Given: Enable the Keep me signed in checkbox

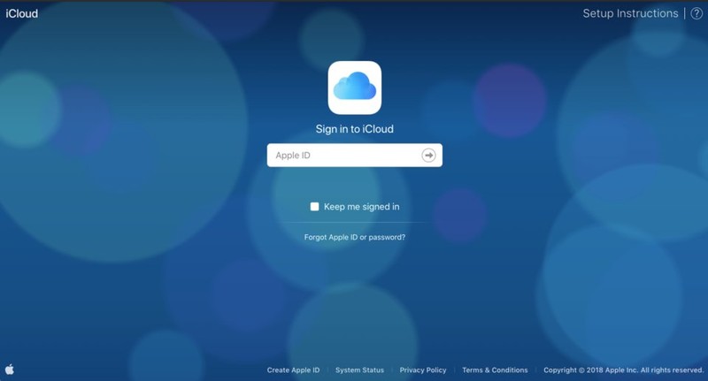Looking at the screenshot, I should [x=315, y=207].
